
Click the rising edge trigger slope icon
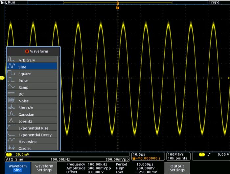pyautogui.click(x=209, y=154)
